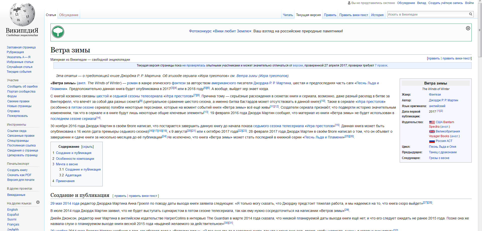Open Заглавная страница in sidebar
This screenshot has width=482, height=231.
coord(21,47)
